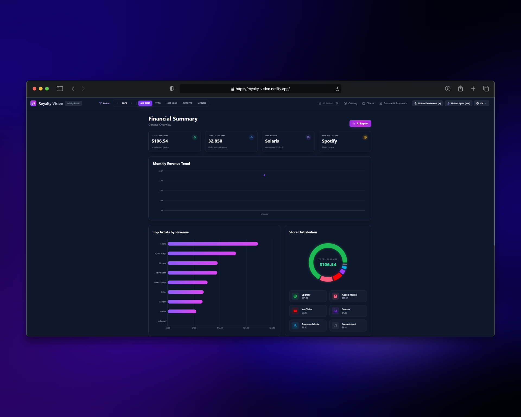Click the AI Report button

tap(360, 124)
